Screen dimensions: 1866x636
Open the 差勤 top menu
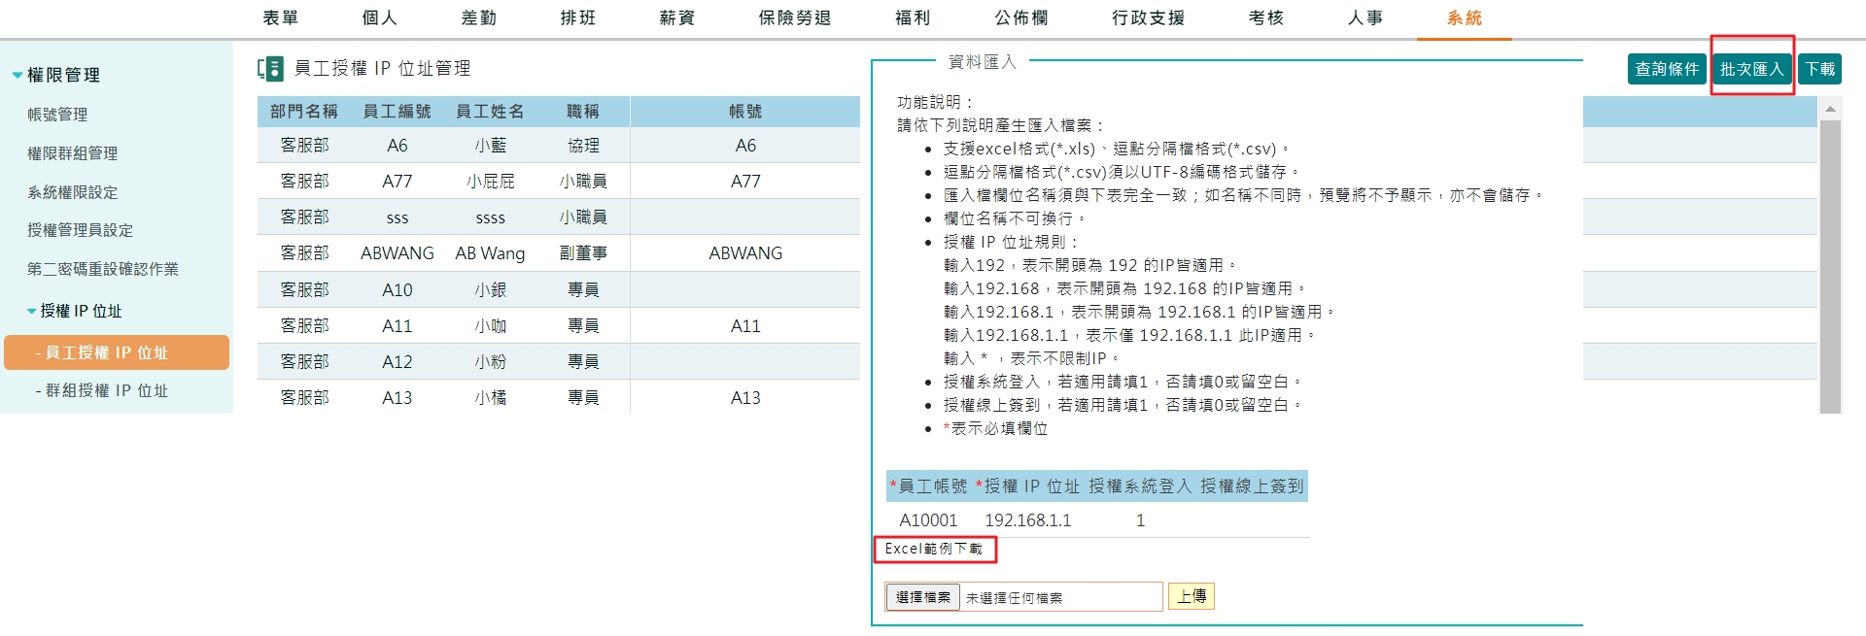tap(479, 17)
